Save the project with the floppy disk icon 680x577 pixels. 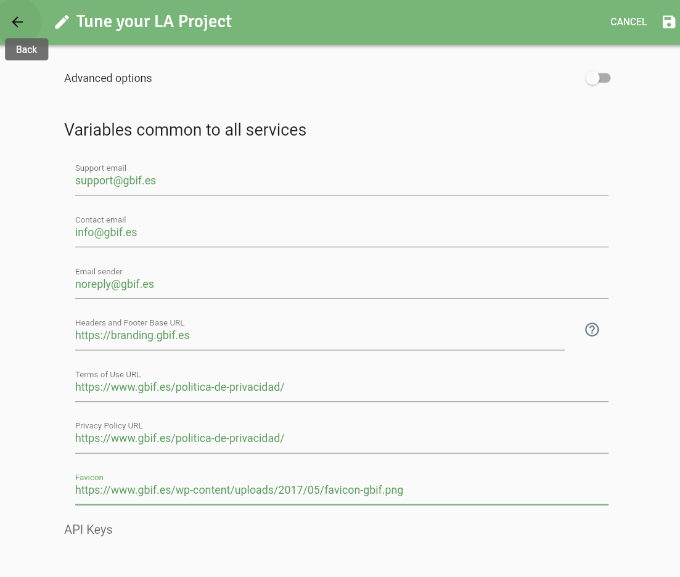pyautogui.click(x=668, y=22)
